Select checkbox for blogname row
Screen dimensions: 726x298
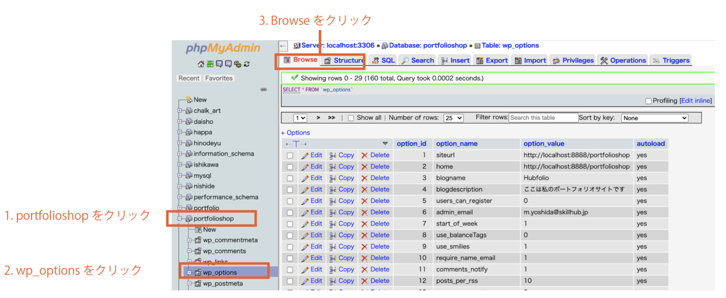[x=290, y=179]
